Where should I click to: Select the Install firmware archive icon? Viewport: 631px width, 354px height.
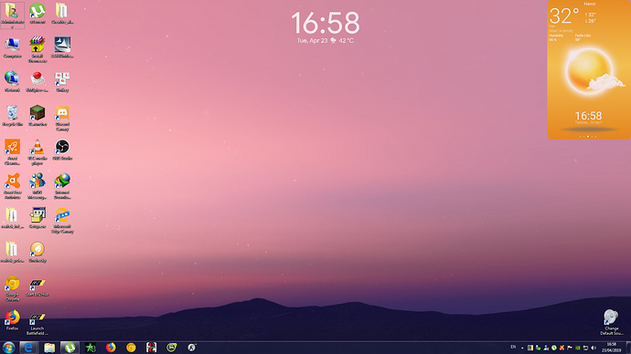click(x=37, y=50)
